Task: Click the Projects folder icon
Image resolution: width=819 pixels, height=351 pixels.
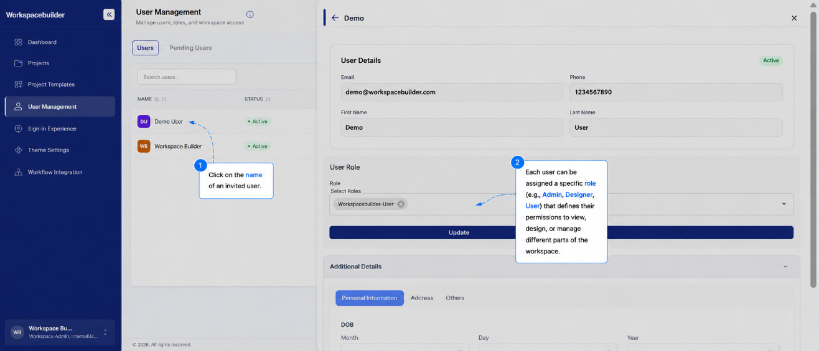Action: (18, 63)
